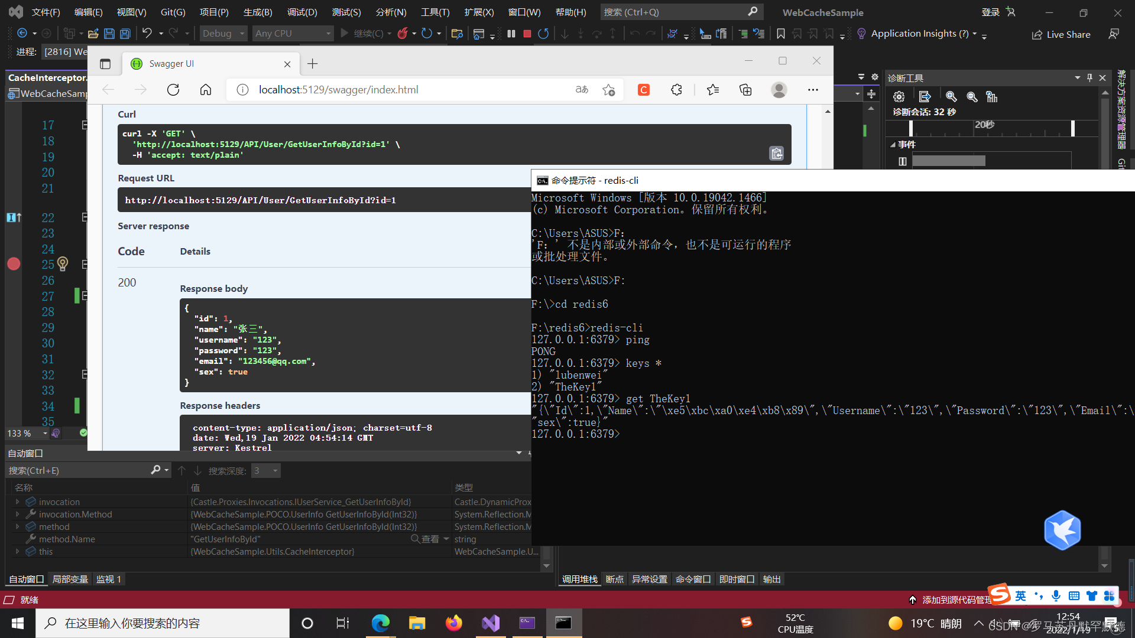1135x638 pixels.
Task: Click the Save All icon in the toolbar
Action: pos(125,33)
